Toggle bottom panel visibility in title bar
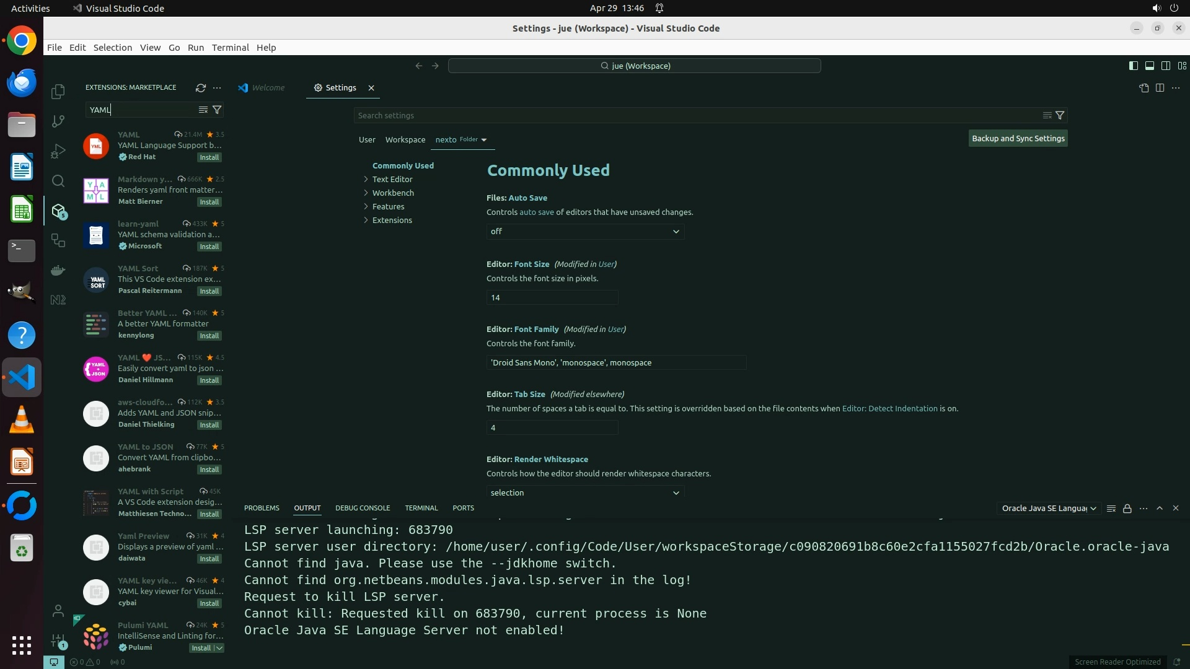 tap(1149, 66)
